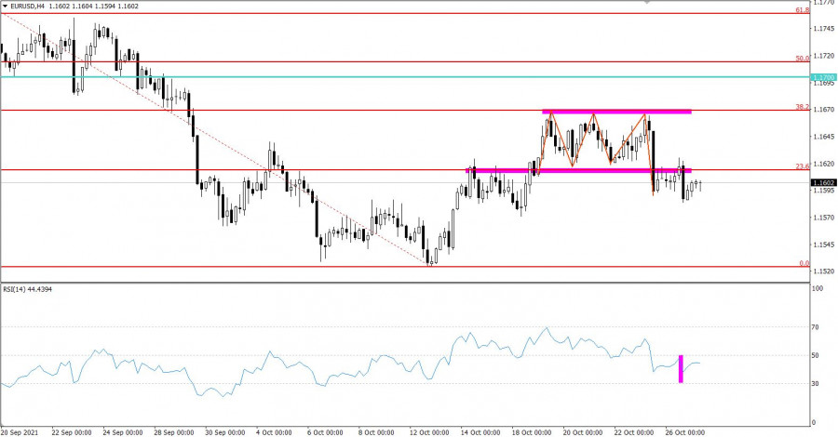Click the 24 Sep 00:00 date label
The image size is (838, 437).
tap(123, 432)
